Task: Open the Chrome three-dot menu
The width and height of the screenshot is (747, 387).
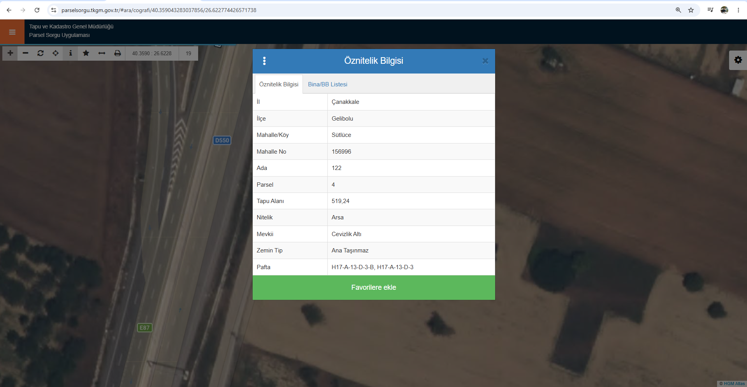Action: click(x=738, y=10)
